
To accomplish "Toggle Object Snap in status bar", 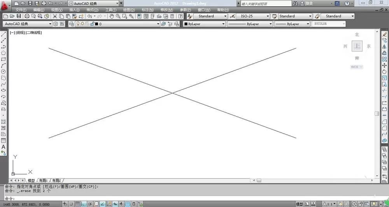I will pos(96,204).
